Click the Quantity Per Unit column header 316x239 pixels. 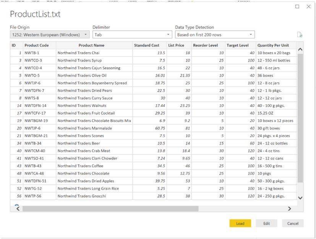tap(276, 45)
